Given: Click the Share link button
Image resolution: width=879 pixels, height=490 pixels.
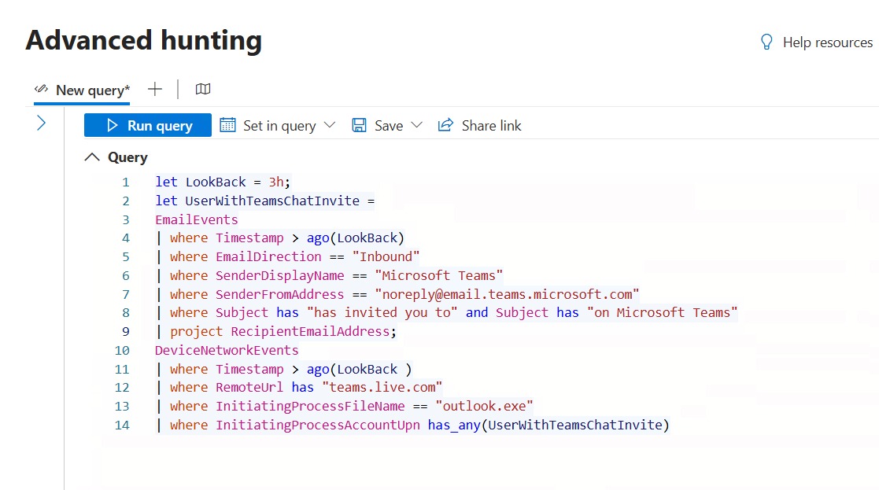Looking at the screenshot, I should (x=479, y=125).
